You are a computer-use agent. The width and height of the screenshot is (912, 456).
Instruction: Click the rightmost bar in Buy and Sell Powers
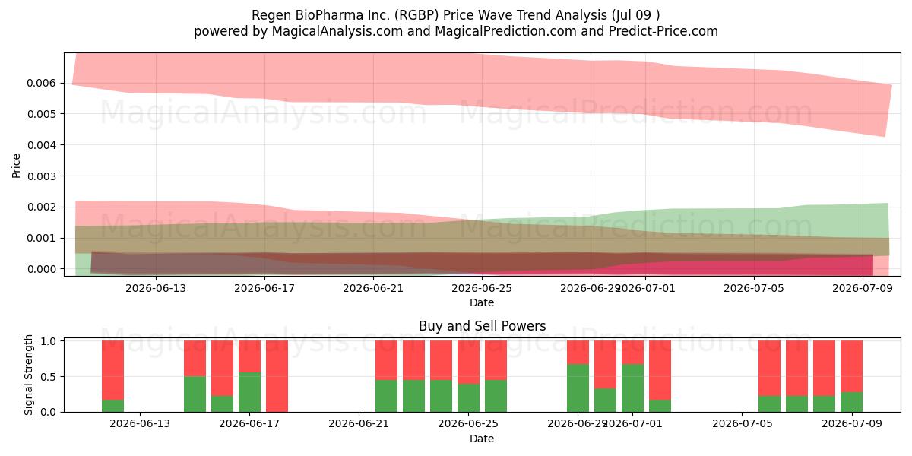click(x=851, y=376)
